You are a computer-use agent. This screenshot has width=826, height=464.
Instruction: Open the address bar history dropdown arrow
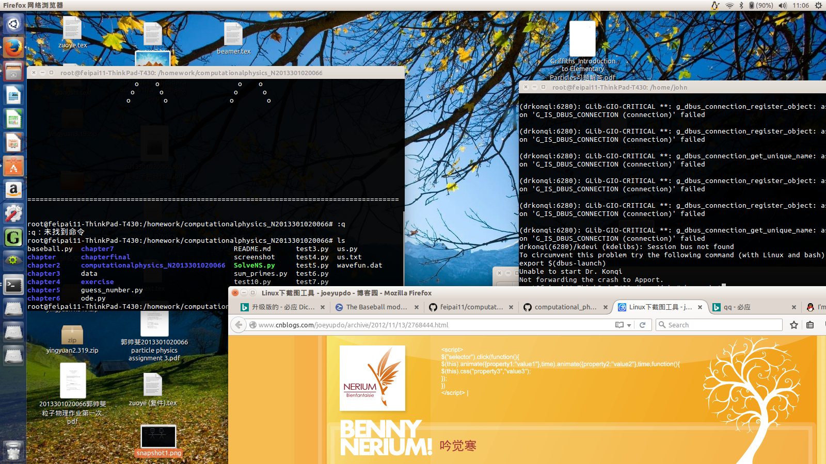point(629,325)
